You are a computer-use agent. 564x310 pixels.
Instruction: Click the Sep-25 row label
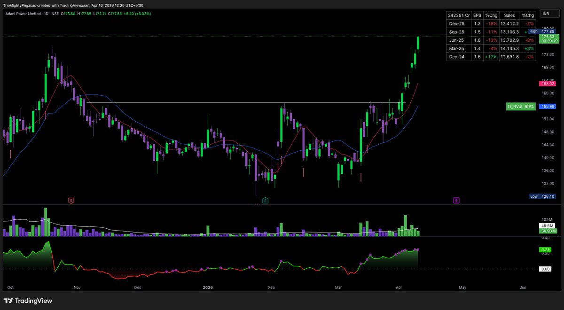click(x=457, y=31)
